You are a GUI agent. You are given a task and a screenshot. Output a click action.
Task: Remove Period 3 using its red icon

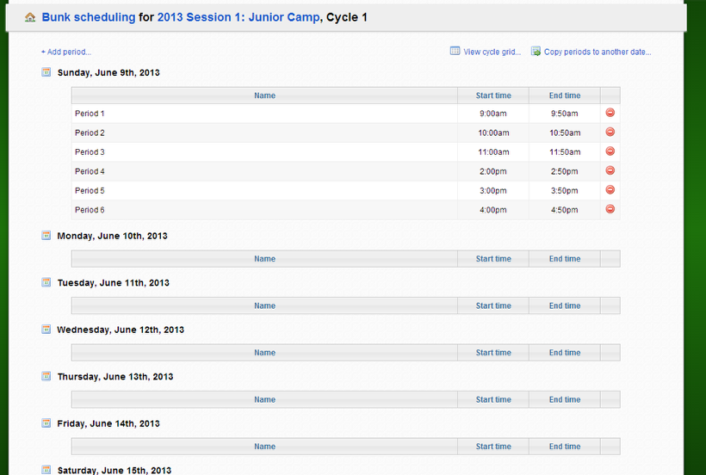[x=610, y=151]
